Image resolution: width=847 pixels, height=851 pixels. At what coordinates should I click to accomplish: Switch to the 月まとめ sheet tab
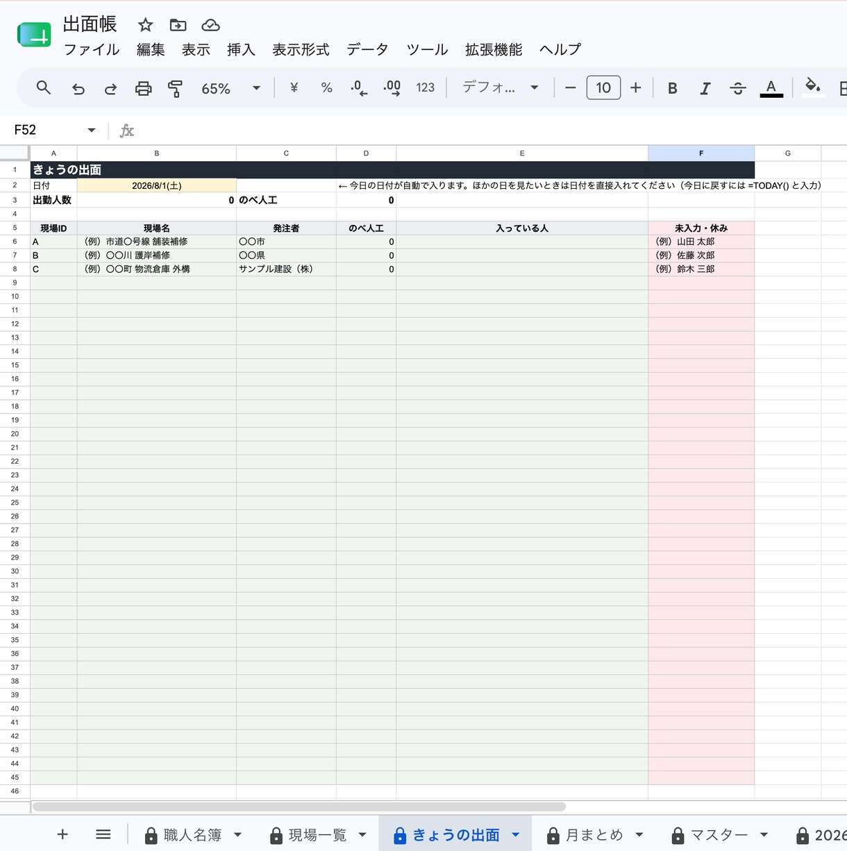(594, 835)
